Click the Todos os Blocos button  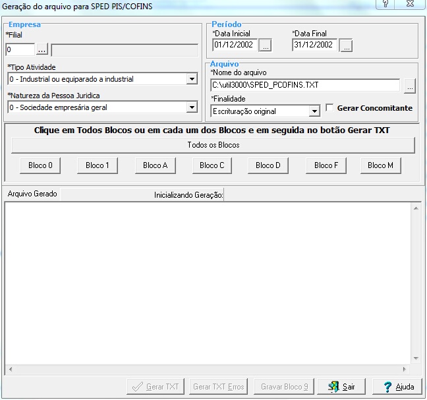point(213,145)
